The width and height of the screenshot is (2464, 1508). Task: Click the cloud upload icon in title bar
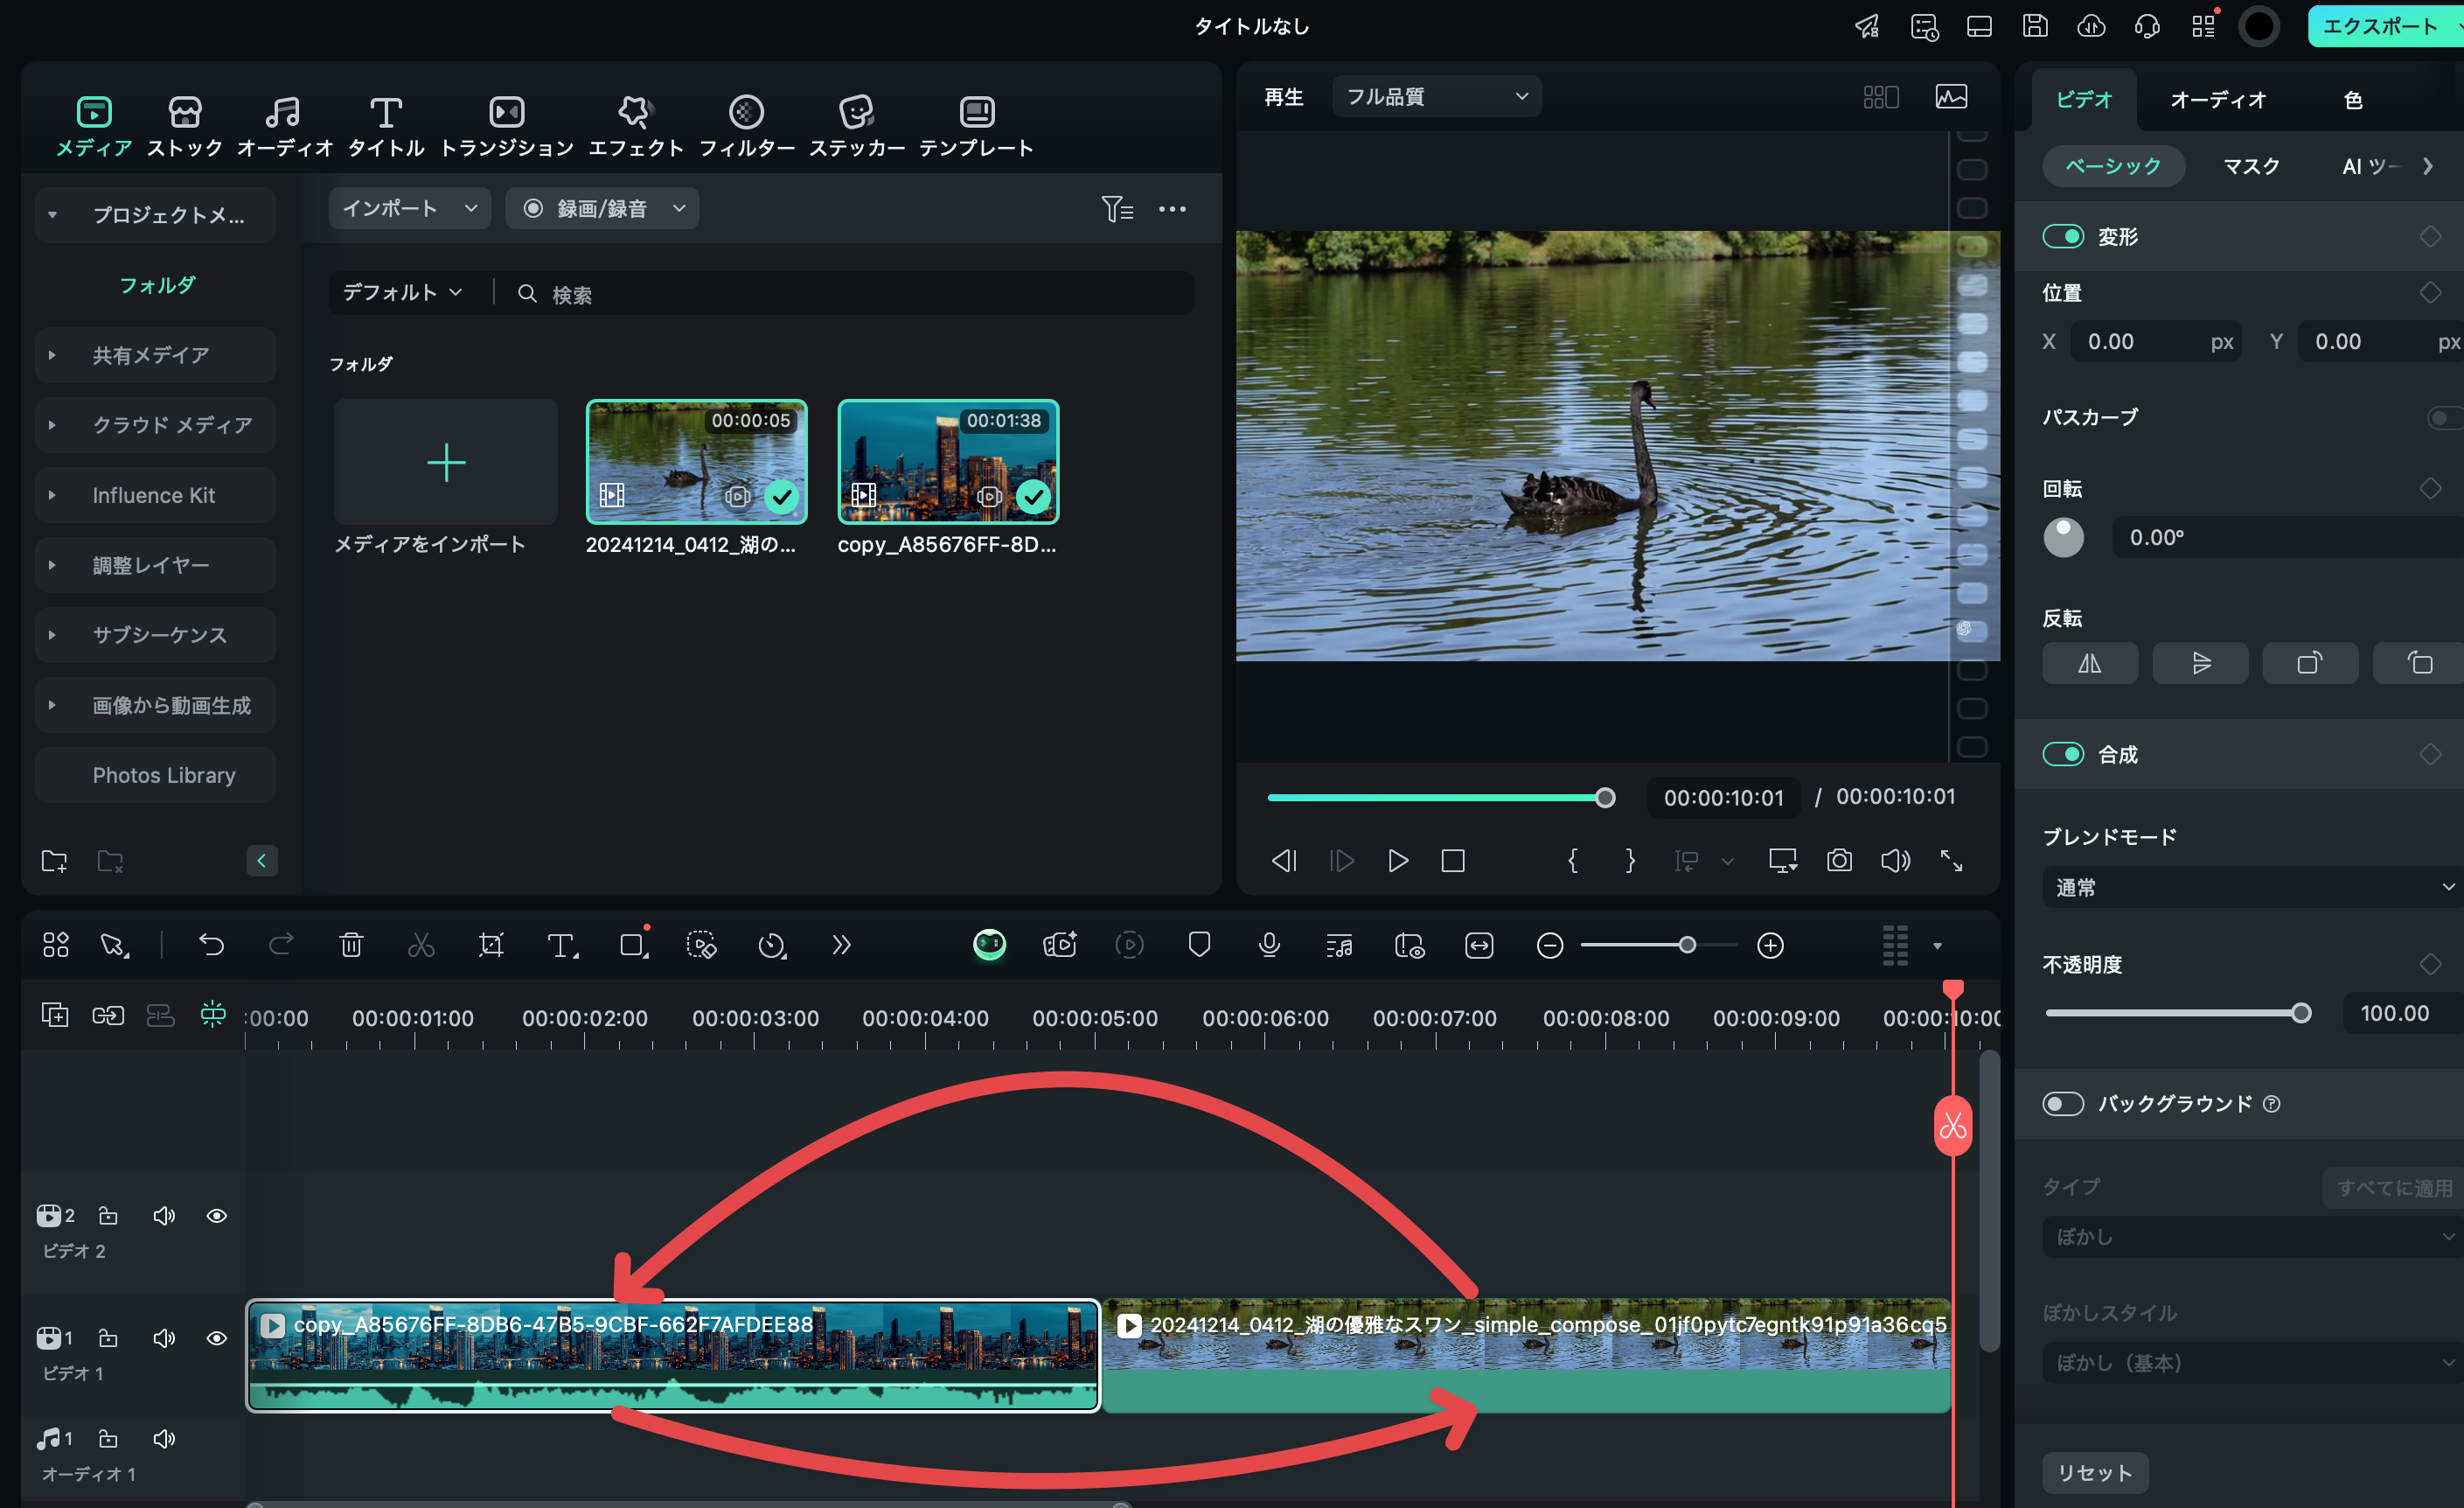[2091, 26]
